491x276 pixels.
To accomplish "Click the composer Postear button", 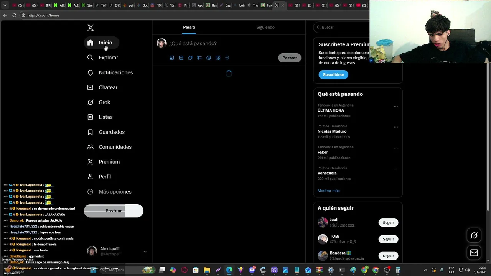I will 290,58.
